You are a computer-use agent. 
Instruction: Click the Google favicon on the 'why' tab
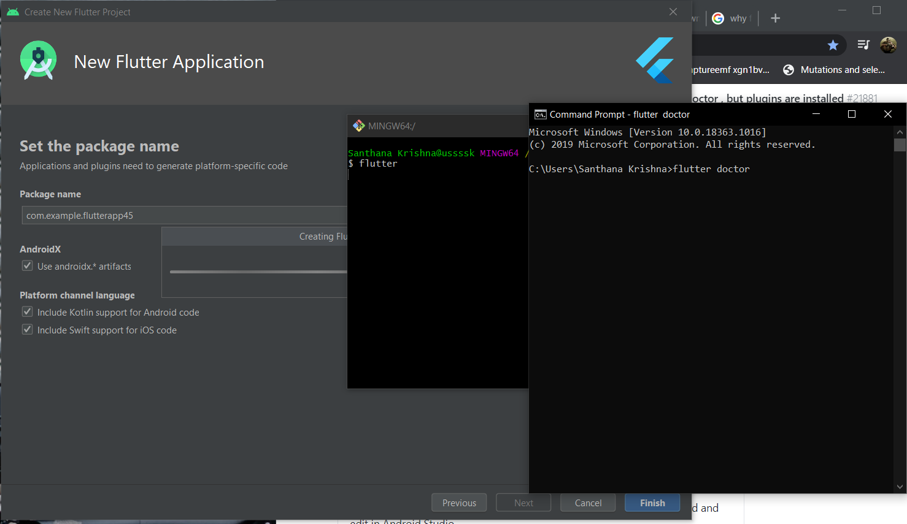tap(717, 18)
